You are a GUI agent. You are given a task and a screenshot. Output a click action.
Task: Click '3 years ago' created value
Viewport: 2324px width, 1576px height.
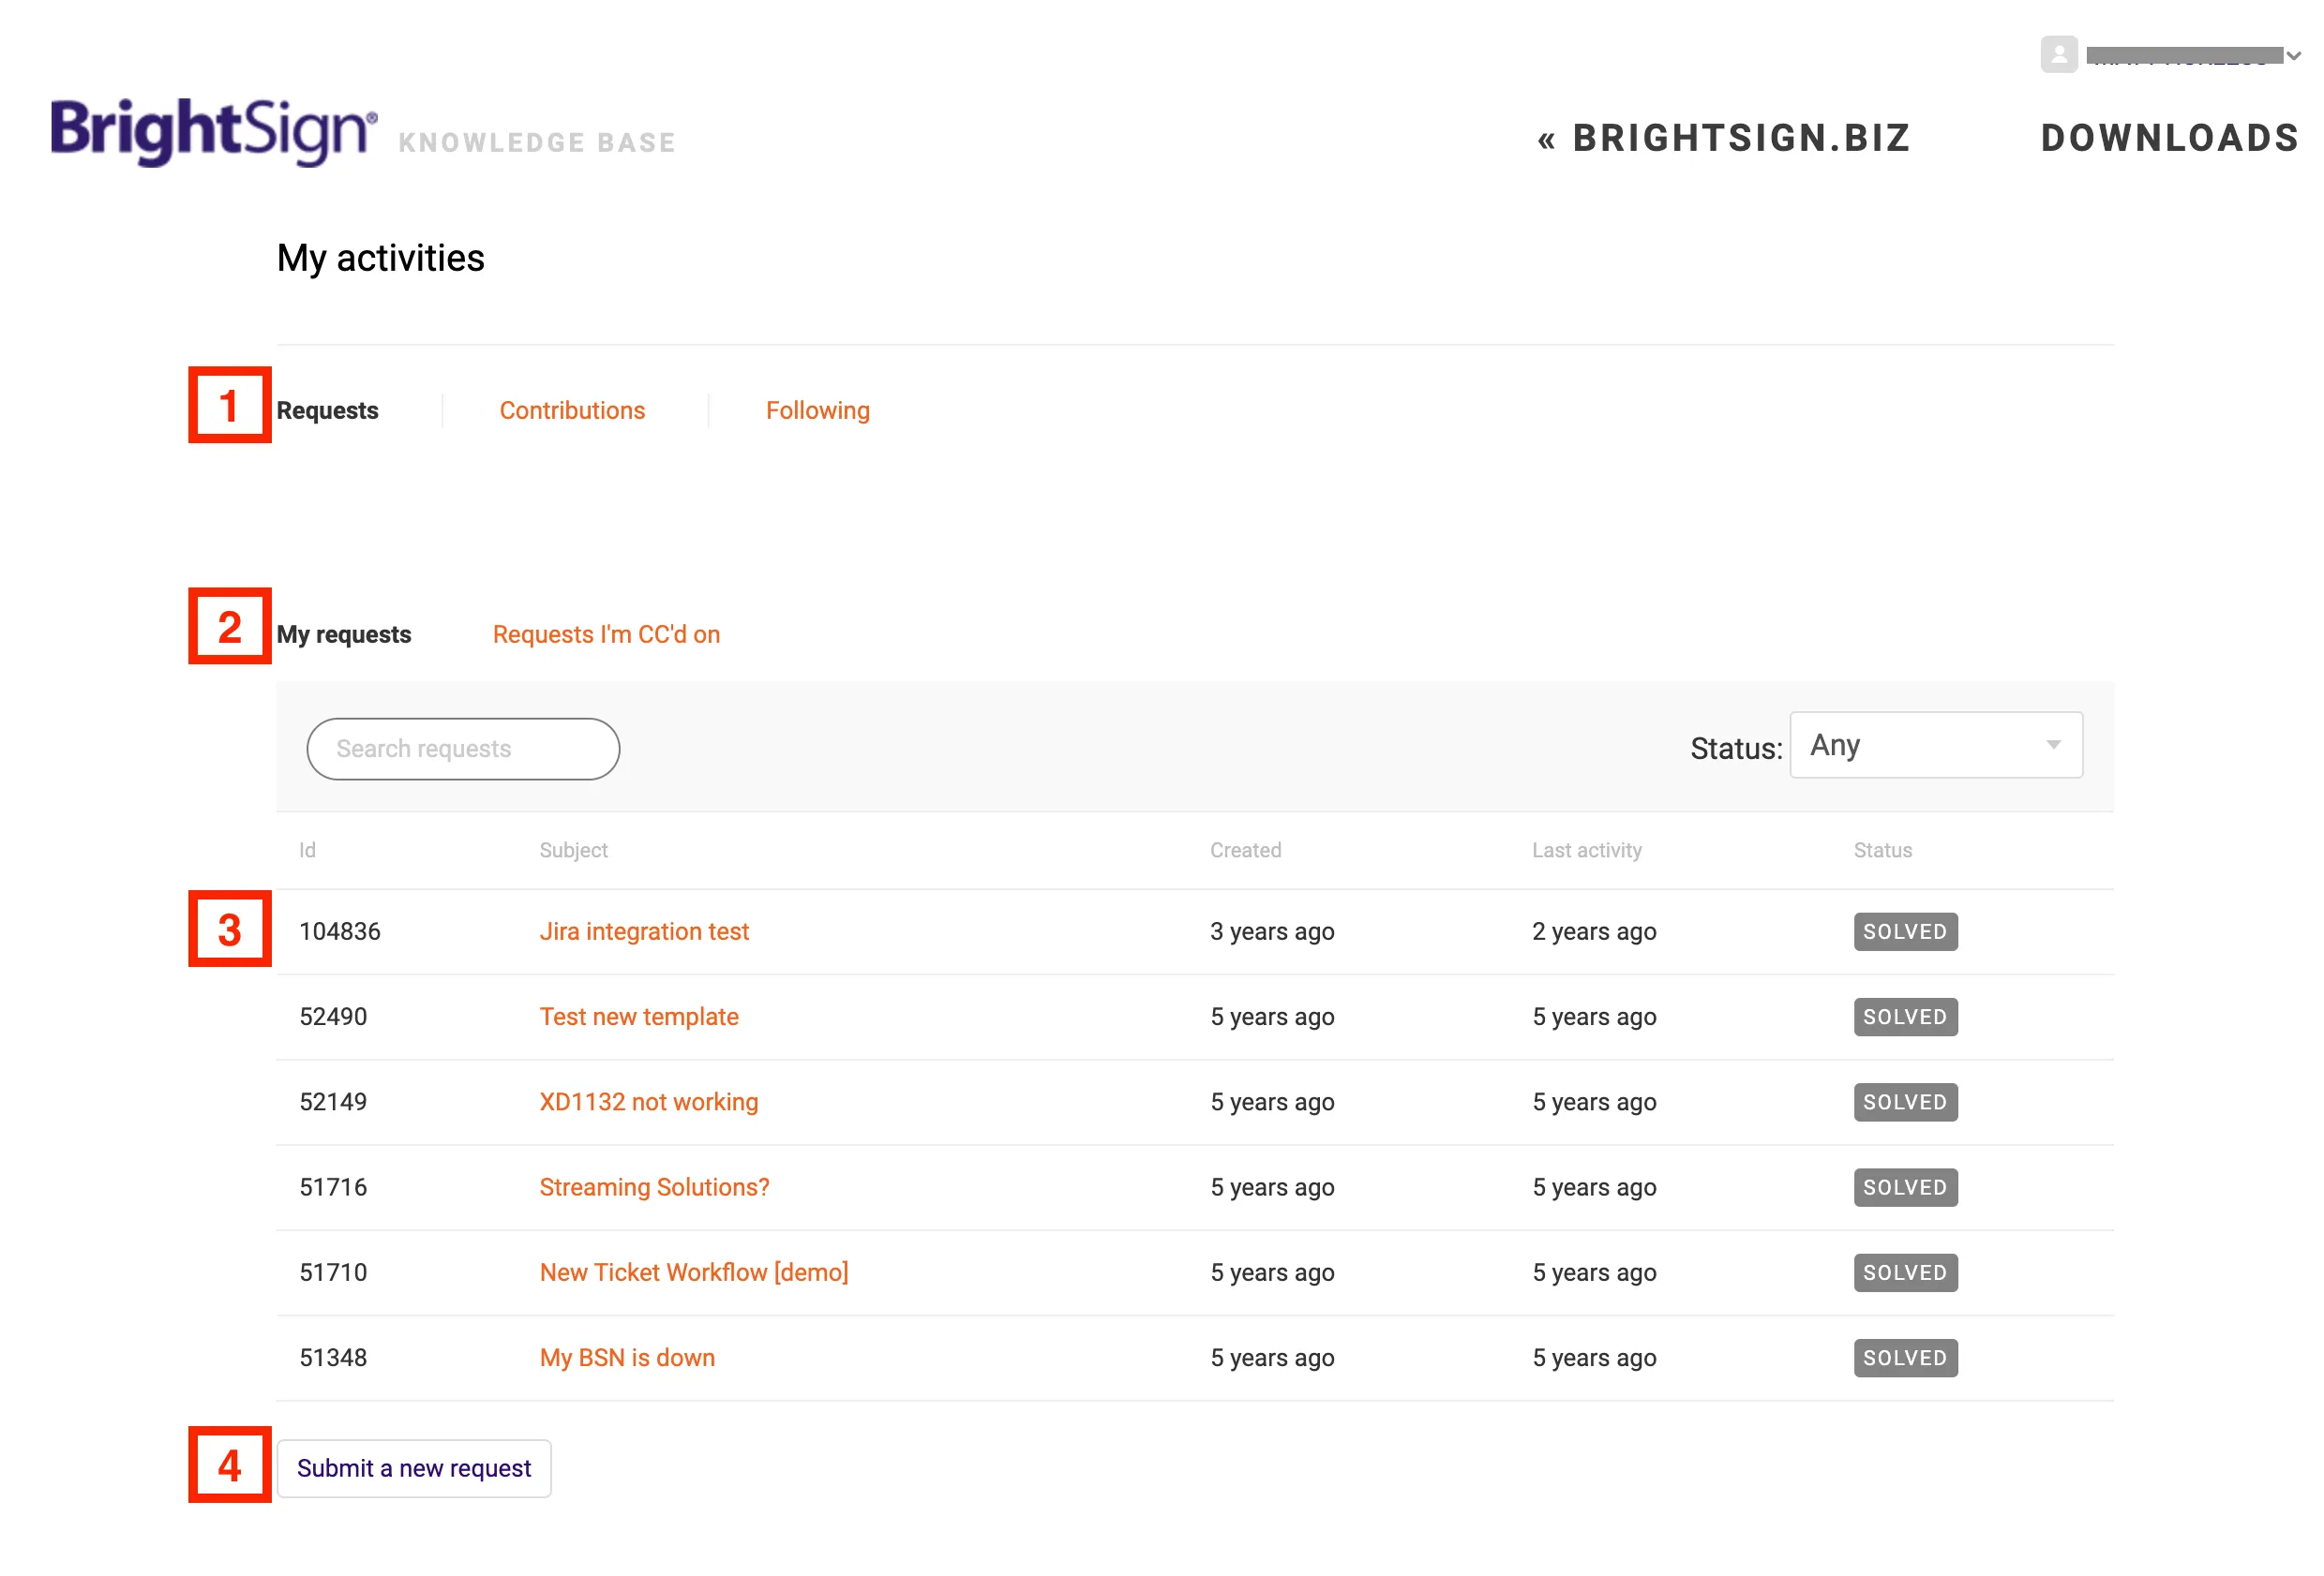pyautogui.click(x=1272, y=931)
